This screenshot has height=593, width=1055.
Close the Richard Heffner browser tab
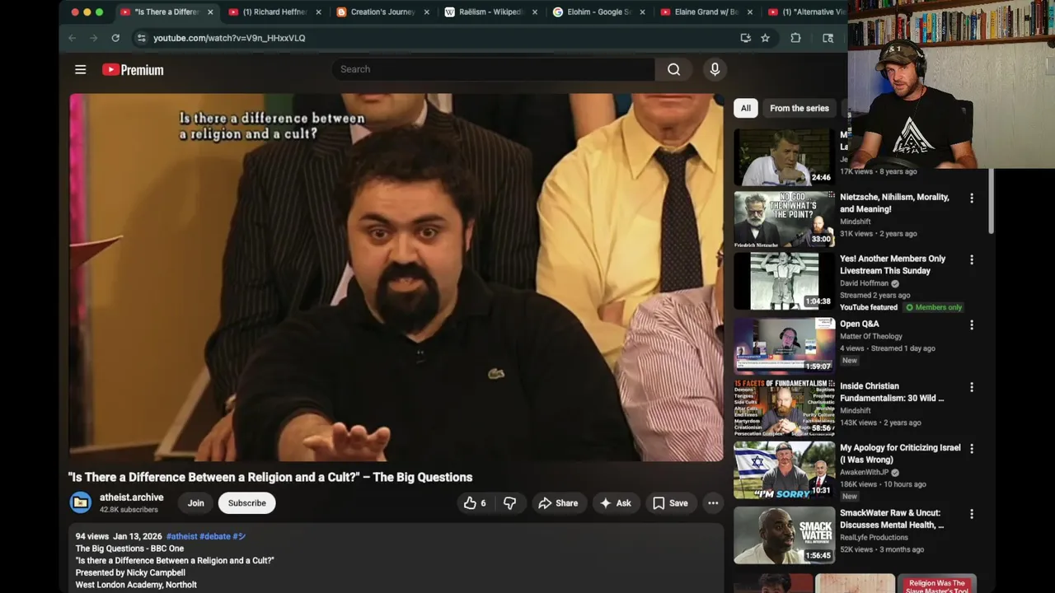point(318,12)
